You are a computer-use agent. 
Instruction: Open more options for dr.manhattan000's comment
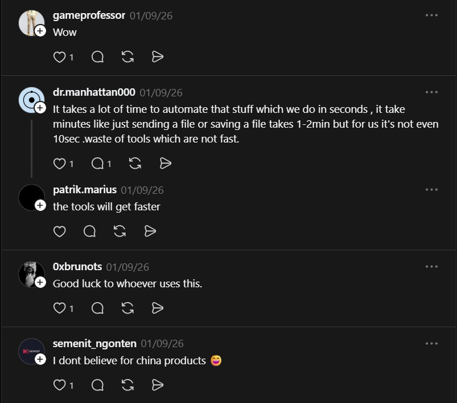(431, 92)
